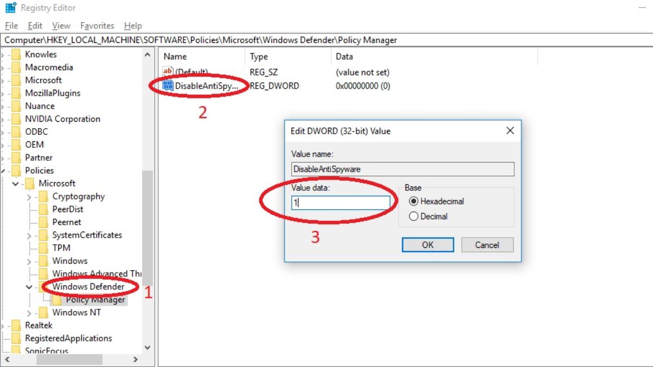Screen dimensions: 653x367
Task: Select the Cryptography folder icon
Action: (x=43, y=197)
